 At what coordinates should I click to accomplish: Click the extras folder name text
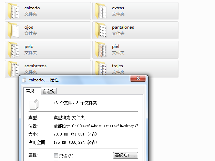tap(118, 8)
